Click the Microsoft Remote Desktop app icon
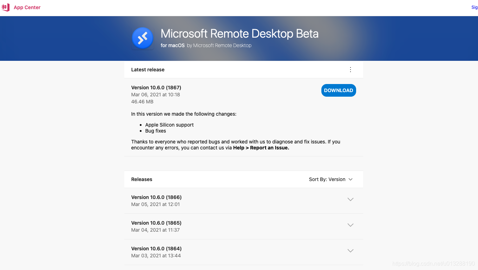Image resolution: width=478 pixels, height=270 pixels. click(x=142, y=38)
